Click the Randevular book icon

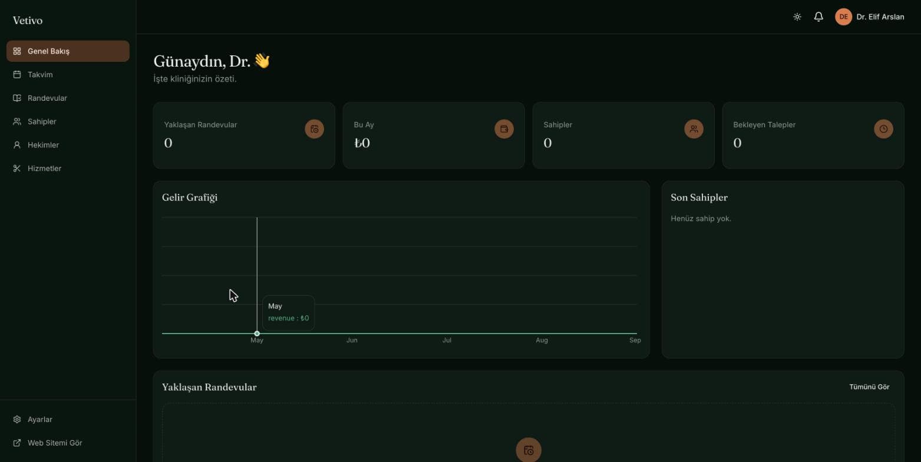click(x=17, y=98)
